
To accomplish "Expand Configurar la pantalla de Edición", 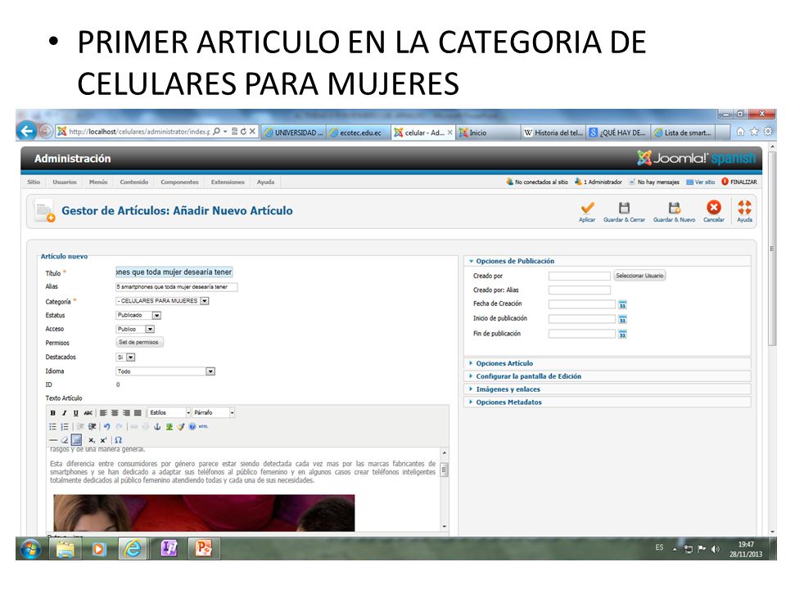I will 528,376.
